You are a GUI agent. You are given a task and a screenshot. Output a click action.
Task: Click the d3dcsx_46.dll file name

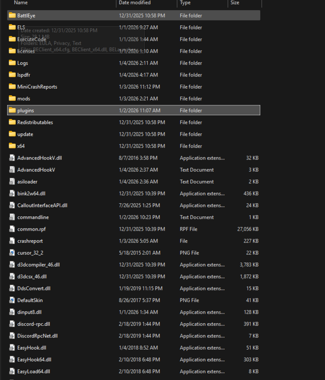pyautogui.click(x=32, y=277)
